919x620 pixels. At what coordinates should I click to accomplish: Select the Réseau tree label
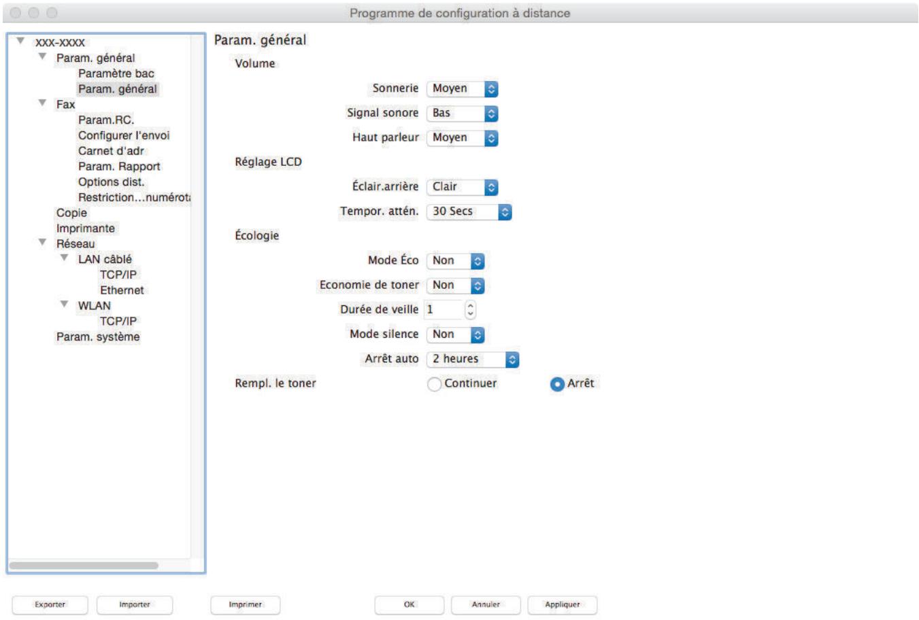[76, 244]
